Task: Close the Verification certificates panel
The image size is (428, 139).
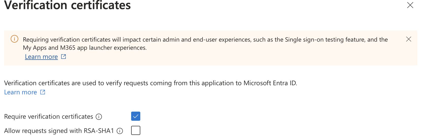Action: pos(410,5)
